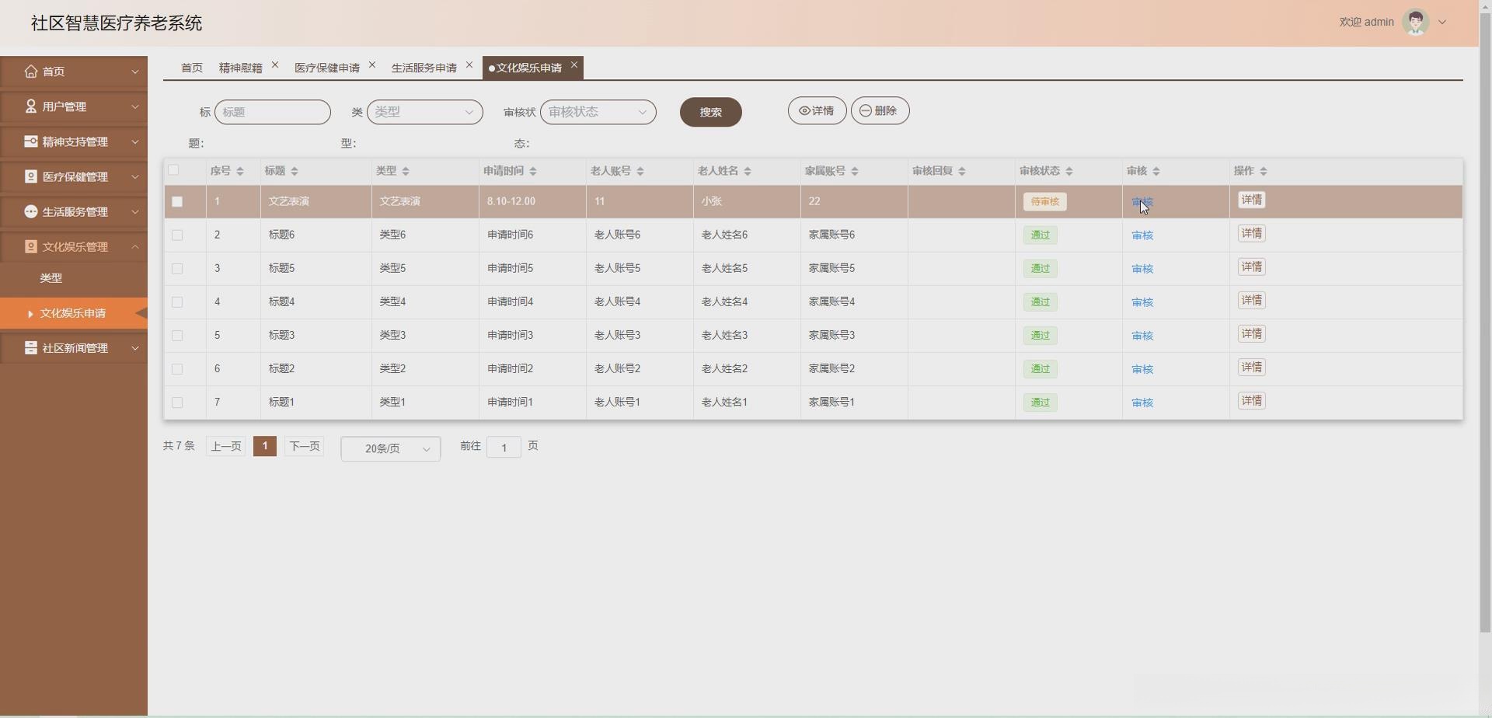
Task: Expand the 用户管理 sidebar menu
Action: click(x=135, y=106)
